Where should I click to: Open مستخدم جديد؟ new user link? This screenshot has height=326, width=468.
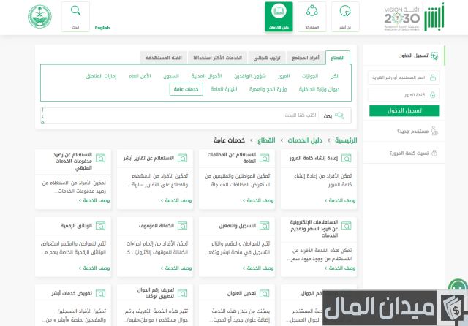412,132
